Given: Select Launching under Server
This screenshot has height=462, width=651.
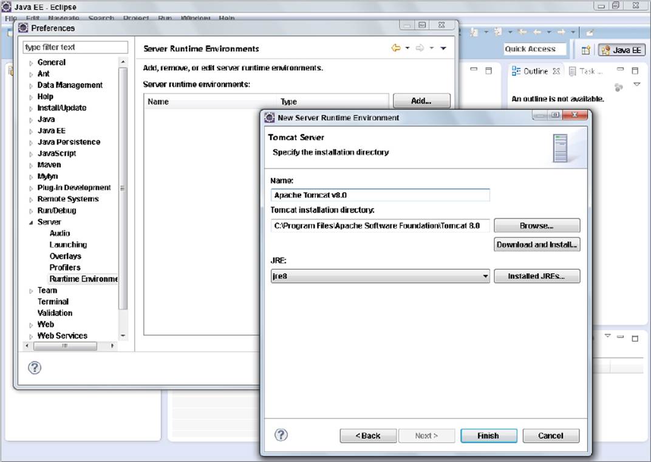Looking at the screenshot, I should (x=68, y=244).
